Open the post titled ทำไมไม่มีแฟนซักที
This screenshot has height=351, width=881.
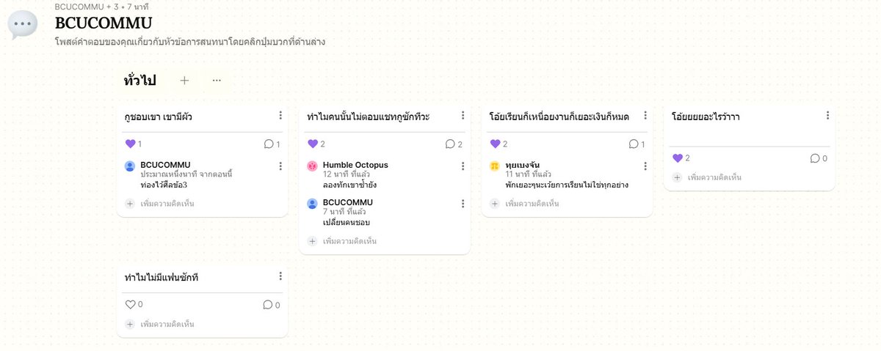(162, 277)
